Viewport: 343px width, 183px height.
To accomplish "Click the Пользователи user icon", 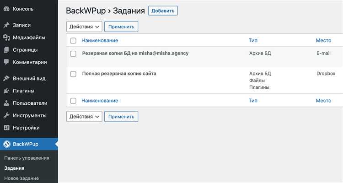I will pos(6,103).
